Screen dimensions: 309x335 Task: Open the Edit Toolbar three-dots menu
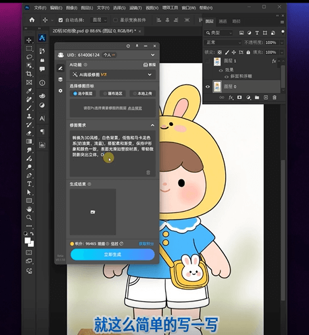pyautogui.click(x=29, y=226)
